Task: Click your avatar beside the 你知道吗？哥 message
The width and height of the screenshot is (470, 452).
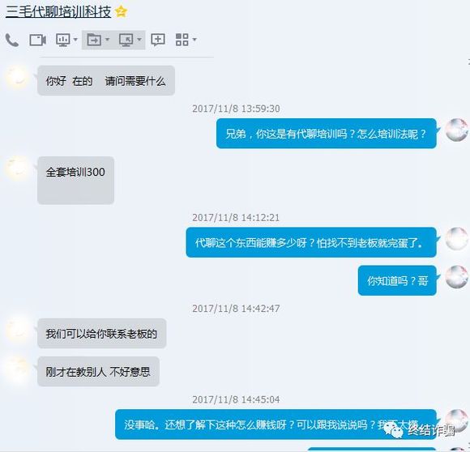Action: (x=456, y=277)
